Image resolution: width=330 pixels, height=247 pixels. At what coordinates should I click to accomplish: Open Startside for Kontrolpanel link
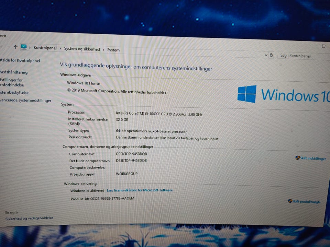[20, 60]
